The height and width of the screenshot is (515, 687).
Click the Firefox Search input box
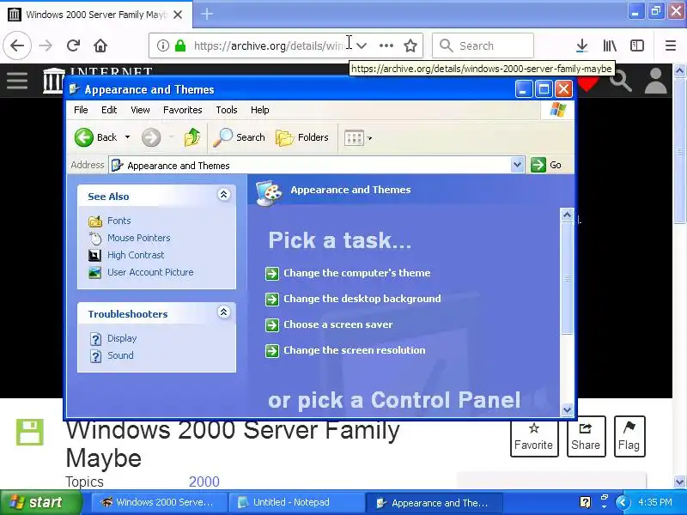click(483, 45)
